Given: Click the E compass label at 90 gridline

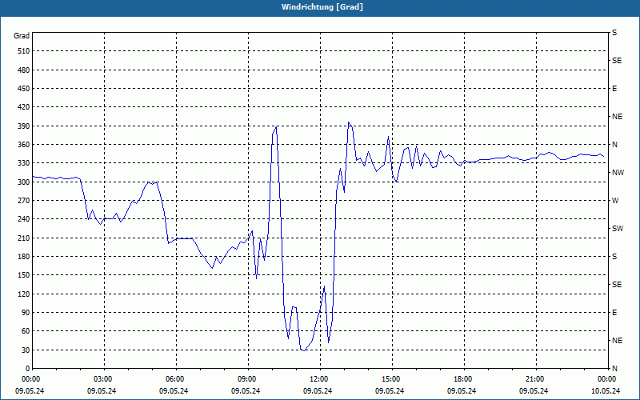Looking at the screenshot, I should (614, 313).
